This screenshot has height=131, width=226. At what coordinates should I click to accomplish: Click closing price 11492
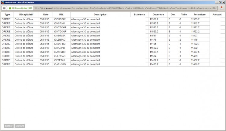pyautogui.click(x=194, y=48)
